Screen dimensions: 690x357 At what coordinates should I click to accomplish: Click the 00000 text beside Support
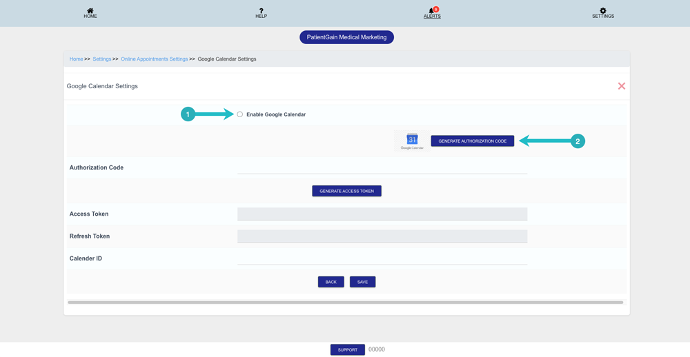[377, 349]
